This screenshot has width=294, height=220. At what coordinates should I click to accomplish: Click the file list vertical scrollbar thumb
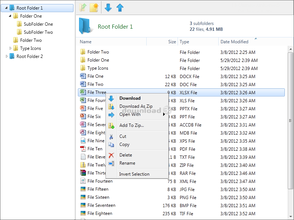tap(291, 121)
